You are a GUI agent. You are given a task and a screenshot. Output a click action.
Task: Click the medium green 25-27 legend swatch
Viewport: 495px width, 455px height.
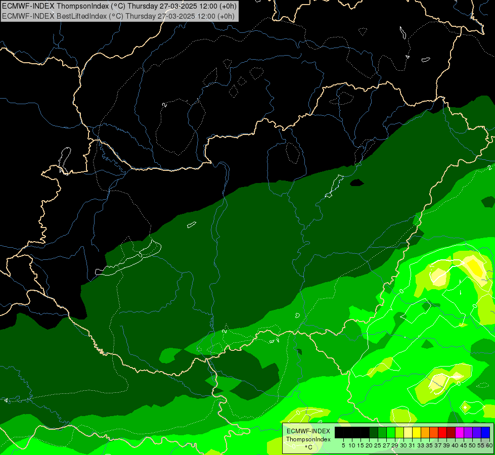coord(382,433)
